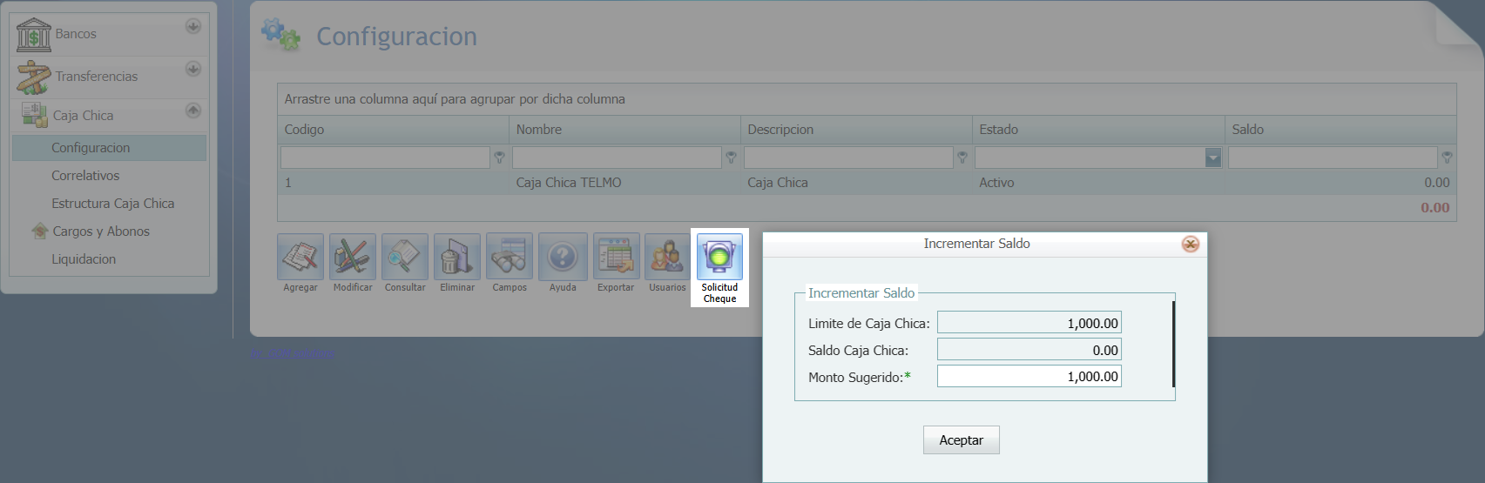Close the Incrementar Saldo dialog
This screenshot has width=1485, height=483.
(1191, 245)
